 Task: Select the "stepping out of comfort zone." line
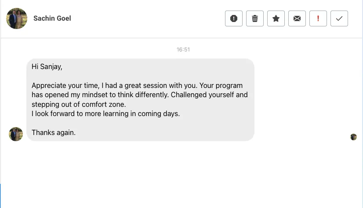click(79, 105)
